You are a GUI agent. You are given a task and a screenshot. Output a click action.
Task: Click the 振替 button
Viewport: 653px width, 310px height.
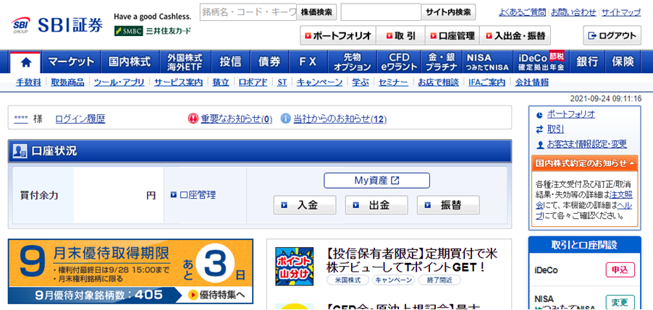[x=448, y=205]
